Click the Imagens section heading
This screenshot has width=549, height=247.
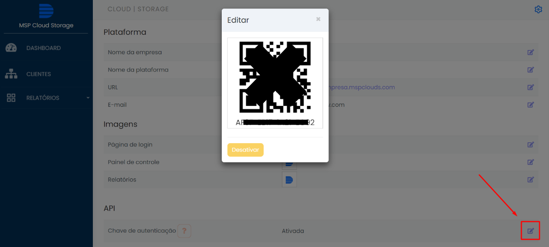tap(120, 124)
